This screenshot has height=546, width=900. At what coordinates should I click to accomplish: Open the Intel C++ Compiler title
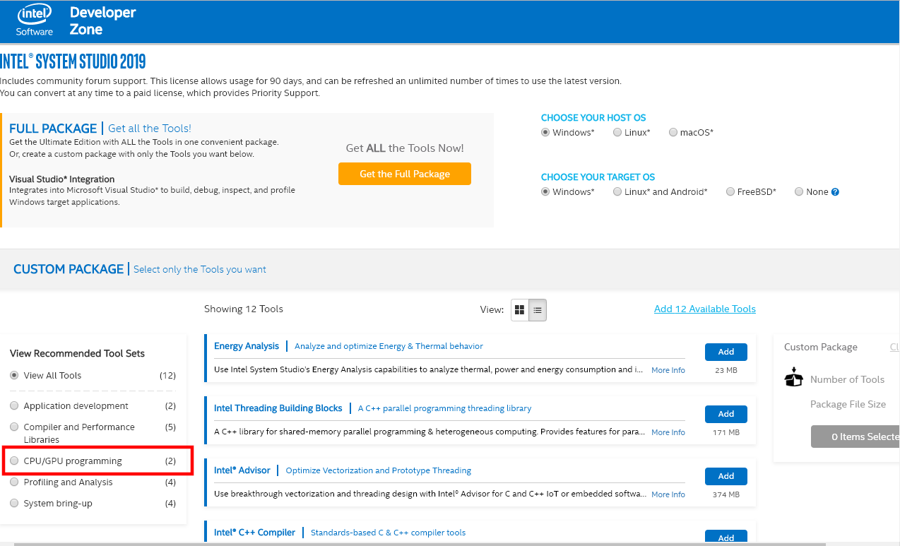(x=254, y=533)
